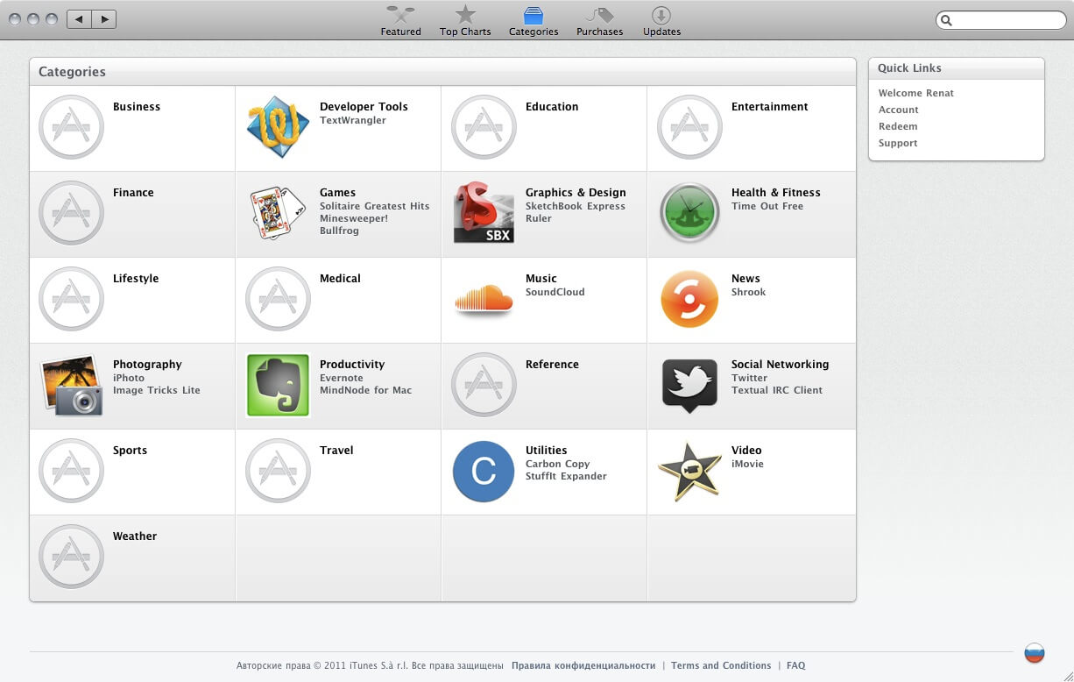Switch to the Top Charts tab
Screen dimensions: 1074x682
465,21
